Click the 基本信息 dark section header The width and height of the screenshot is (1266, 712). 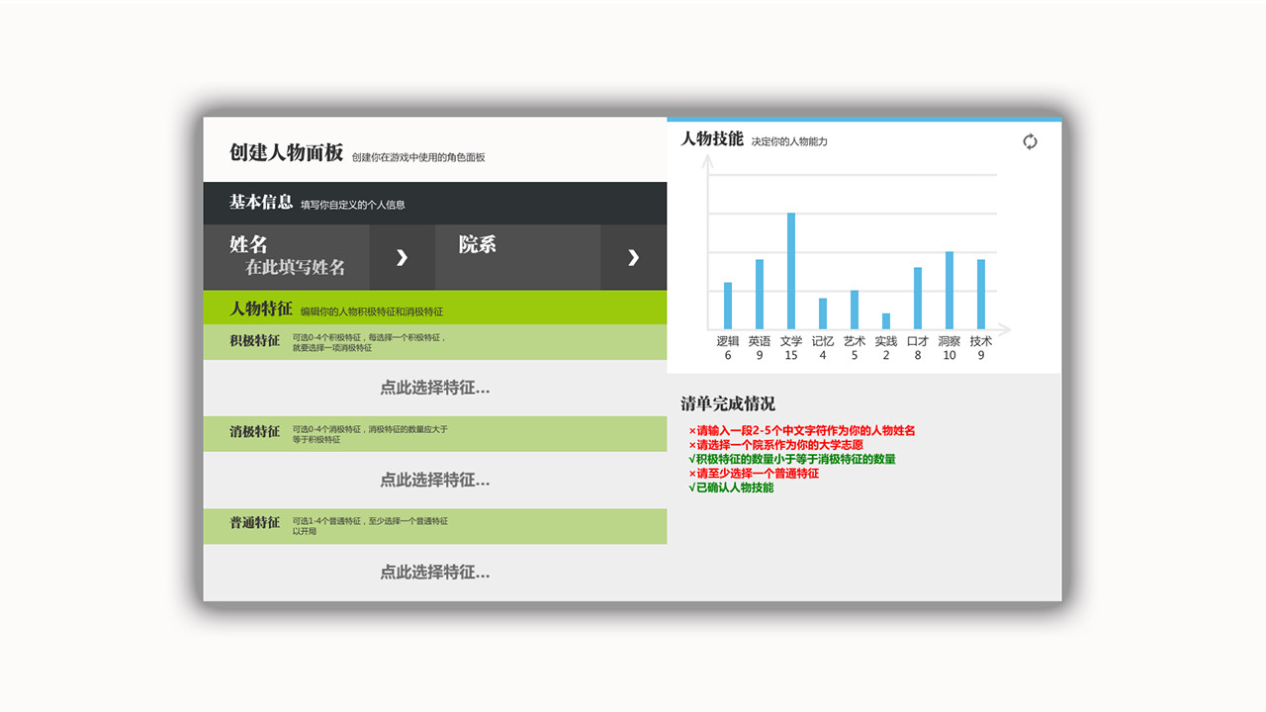(434, 203)
